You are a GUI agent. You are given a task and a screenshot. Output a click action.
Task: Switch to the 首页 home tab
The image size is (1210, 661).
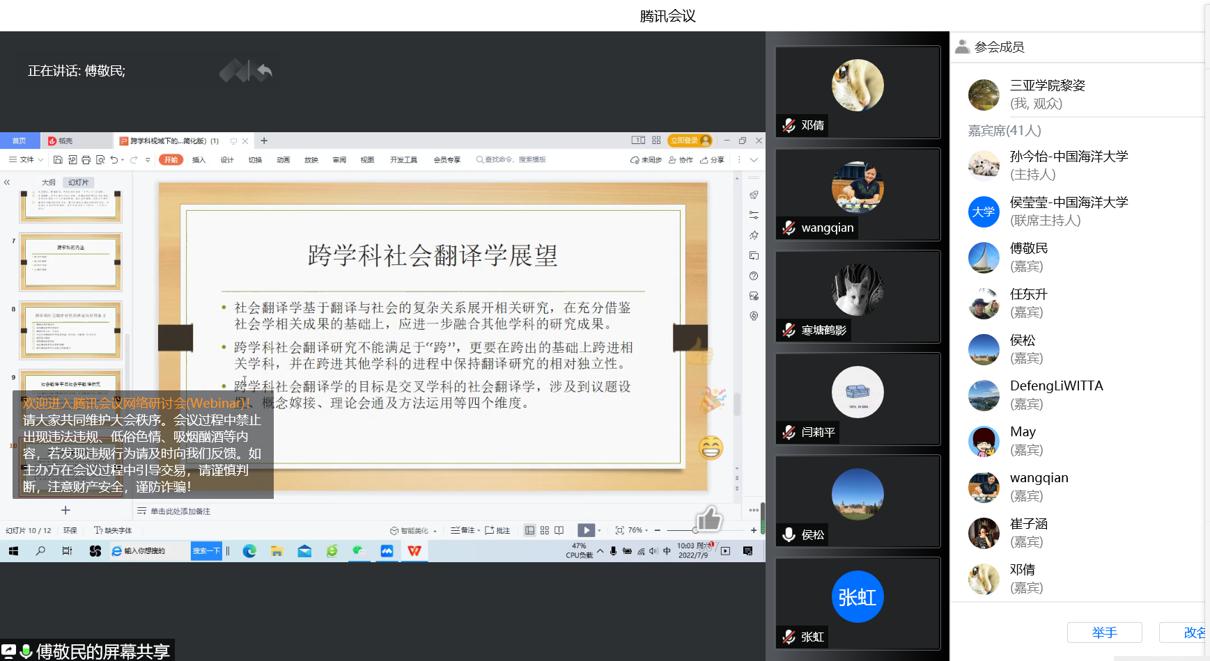[19, 141]
